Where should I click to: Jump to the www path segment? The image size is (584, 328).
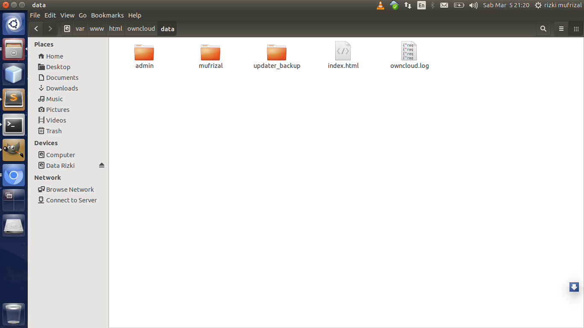point(97,29)
